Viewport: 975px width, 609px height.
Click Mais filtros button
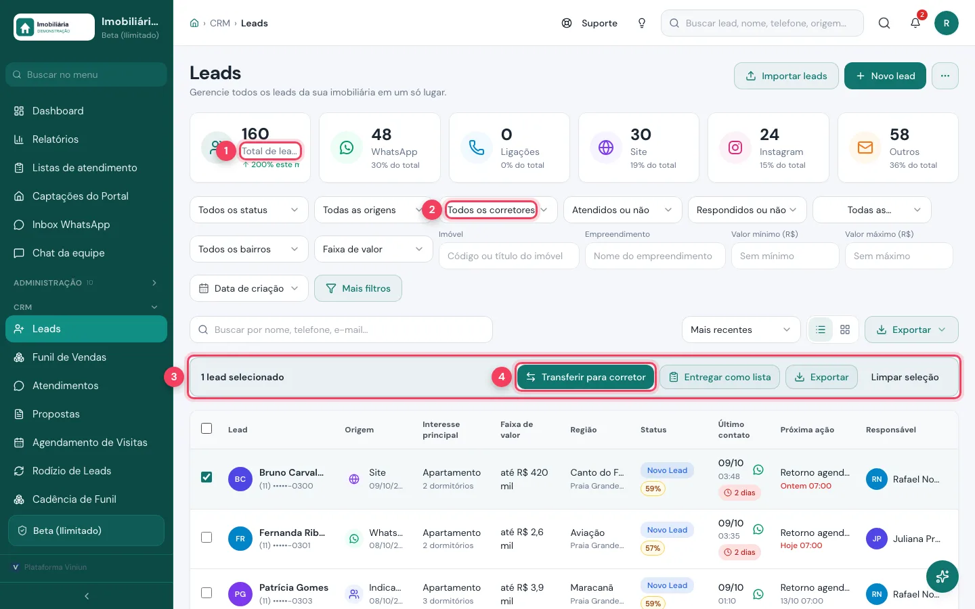358,288
